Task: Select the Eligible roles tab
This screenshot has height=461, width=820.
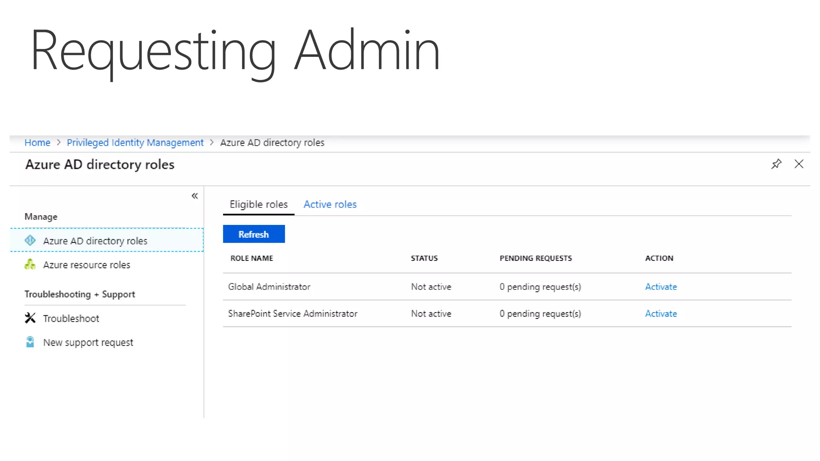Action: click(x=259, y=204)
